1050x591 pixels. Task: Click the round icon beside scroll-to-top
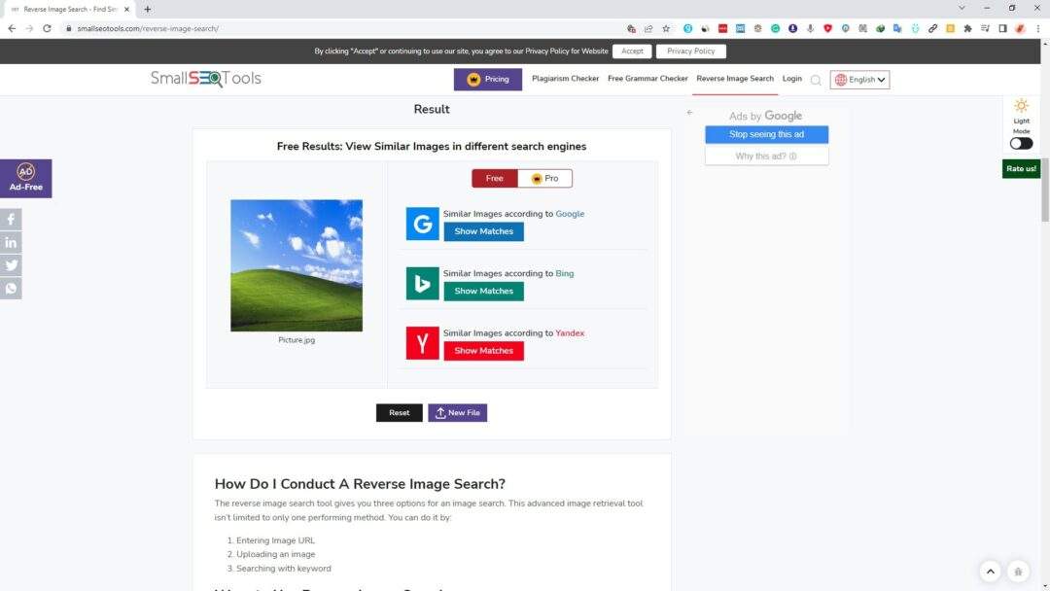coord(1018,571)
